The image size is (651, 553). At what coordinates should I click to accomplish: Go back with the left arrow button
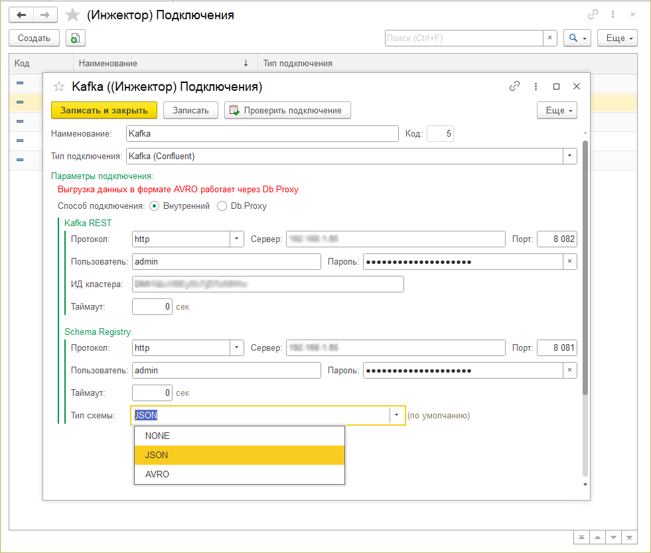21,15
